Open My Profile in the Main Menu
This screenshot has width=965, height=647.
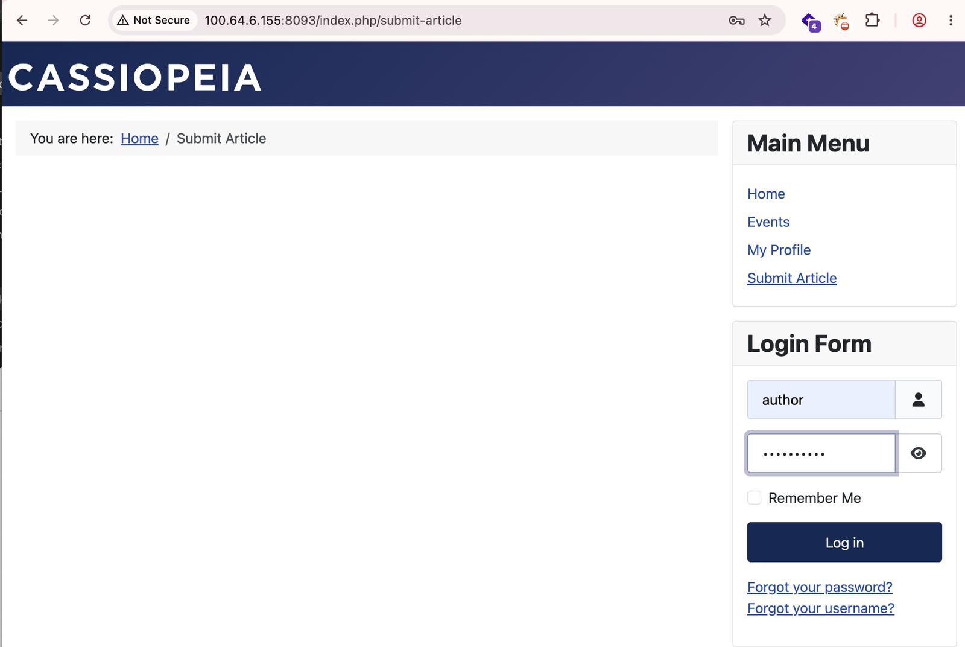coord(779,250)
